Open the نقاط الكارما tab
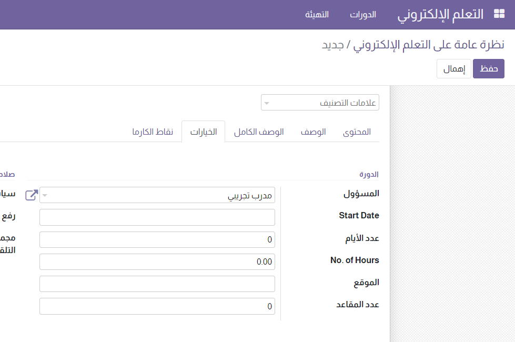The image size is (515, 342). 153,132
